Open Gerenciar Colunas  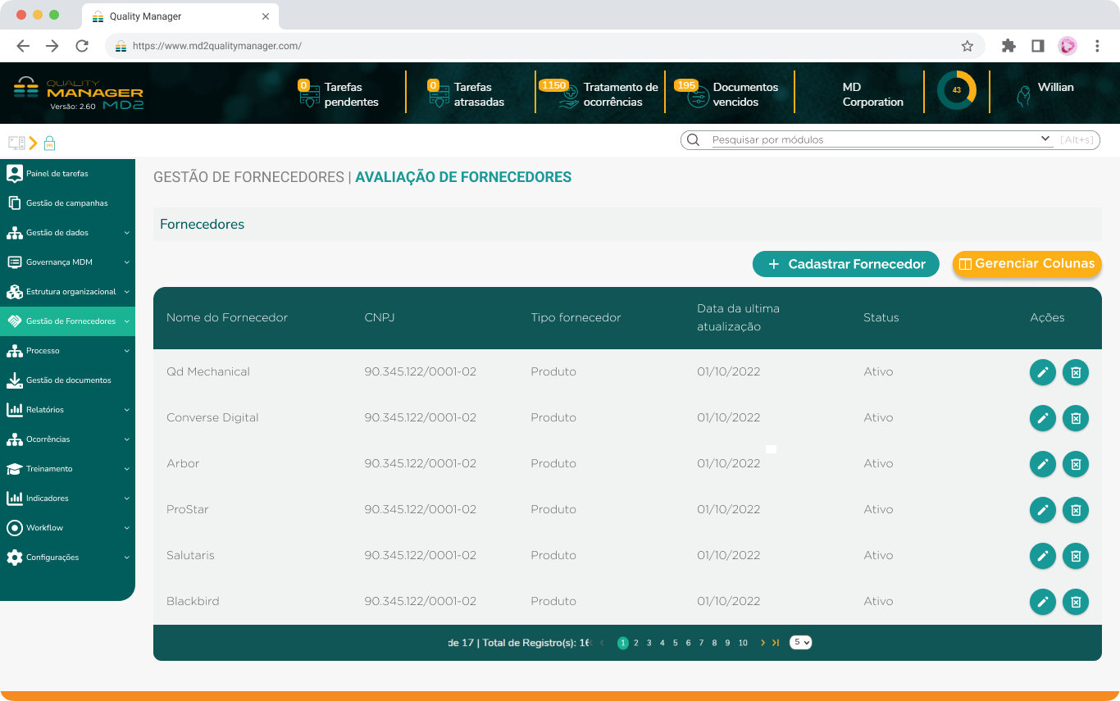pos(1027,264)
